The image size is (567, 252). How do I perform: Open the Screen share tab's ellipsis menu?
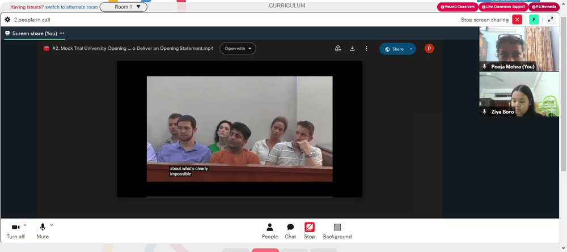tap(62, 33)
